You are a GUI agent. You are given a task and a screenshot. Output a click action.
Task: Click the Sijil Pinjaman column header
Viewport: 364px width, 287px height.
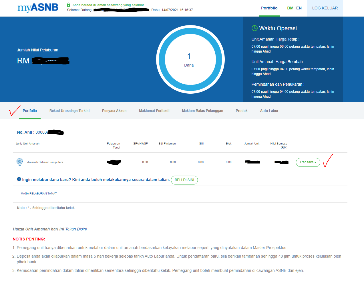point(167,144)
